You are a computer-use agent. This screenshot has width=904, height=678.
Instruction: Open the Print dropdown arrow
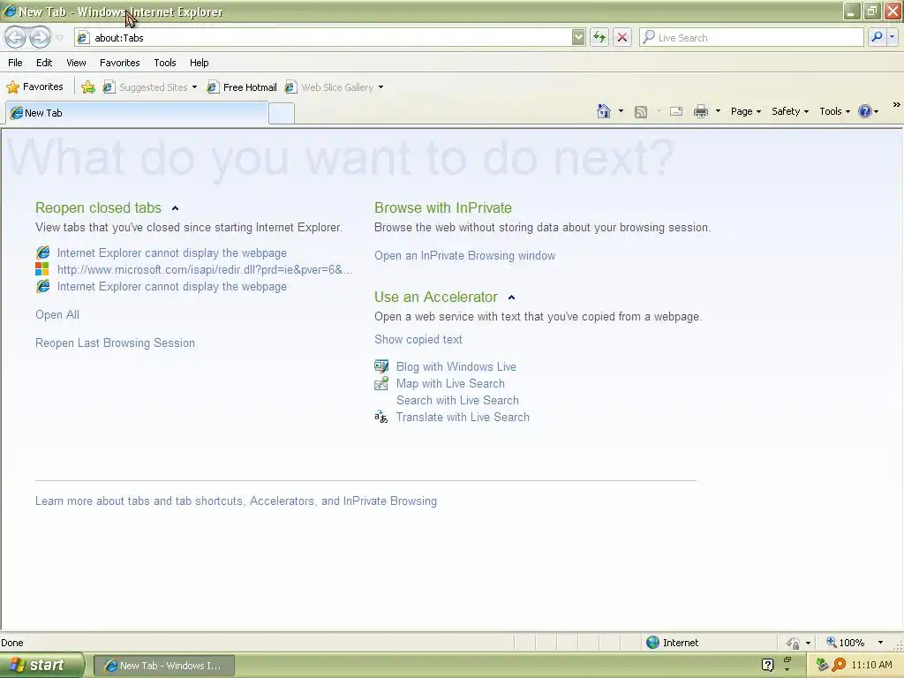(718, 111)
